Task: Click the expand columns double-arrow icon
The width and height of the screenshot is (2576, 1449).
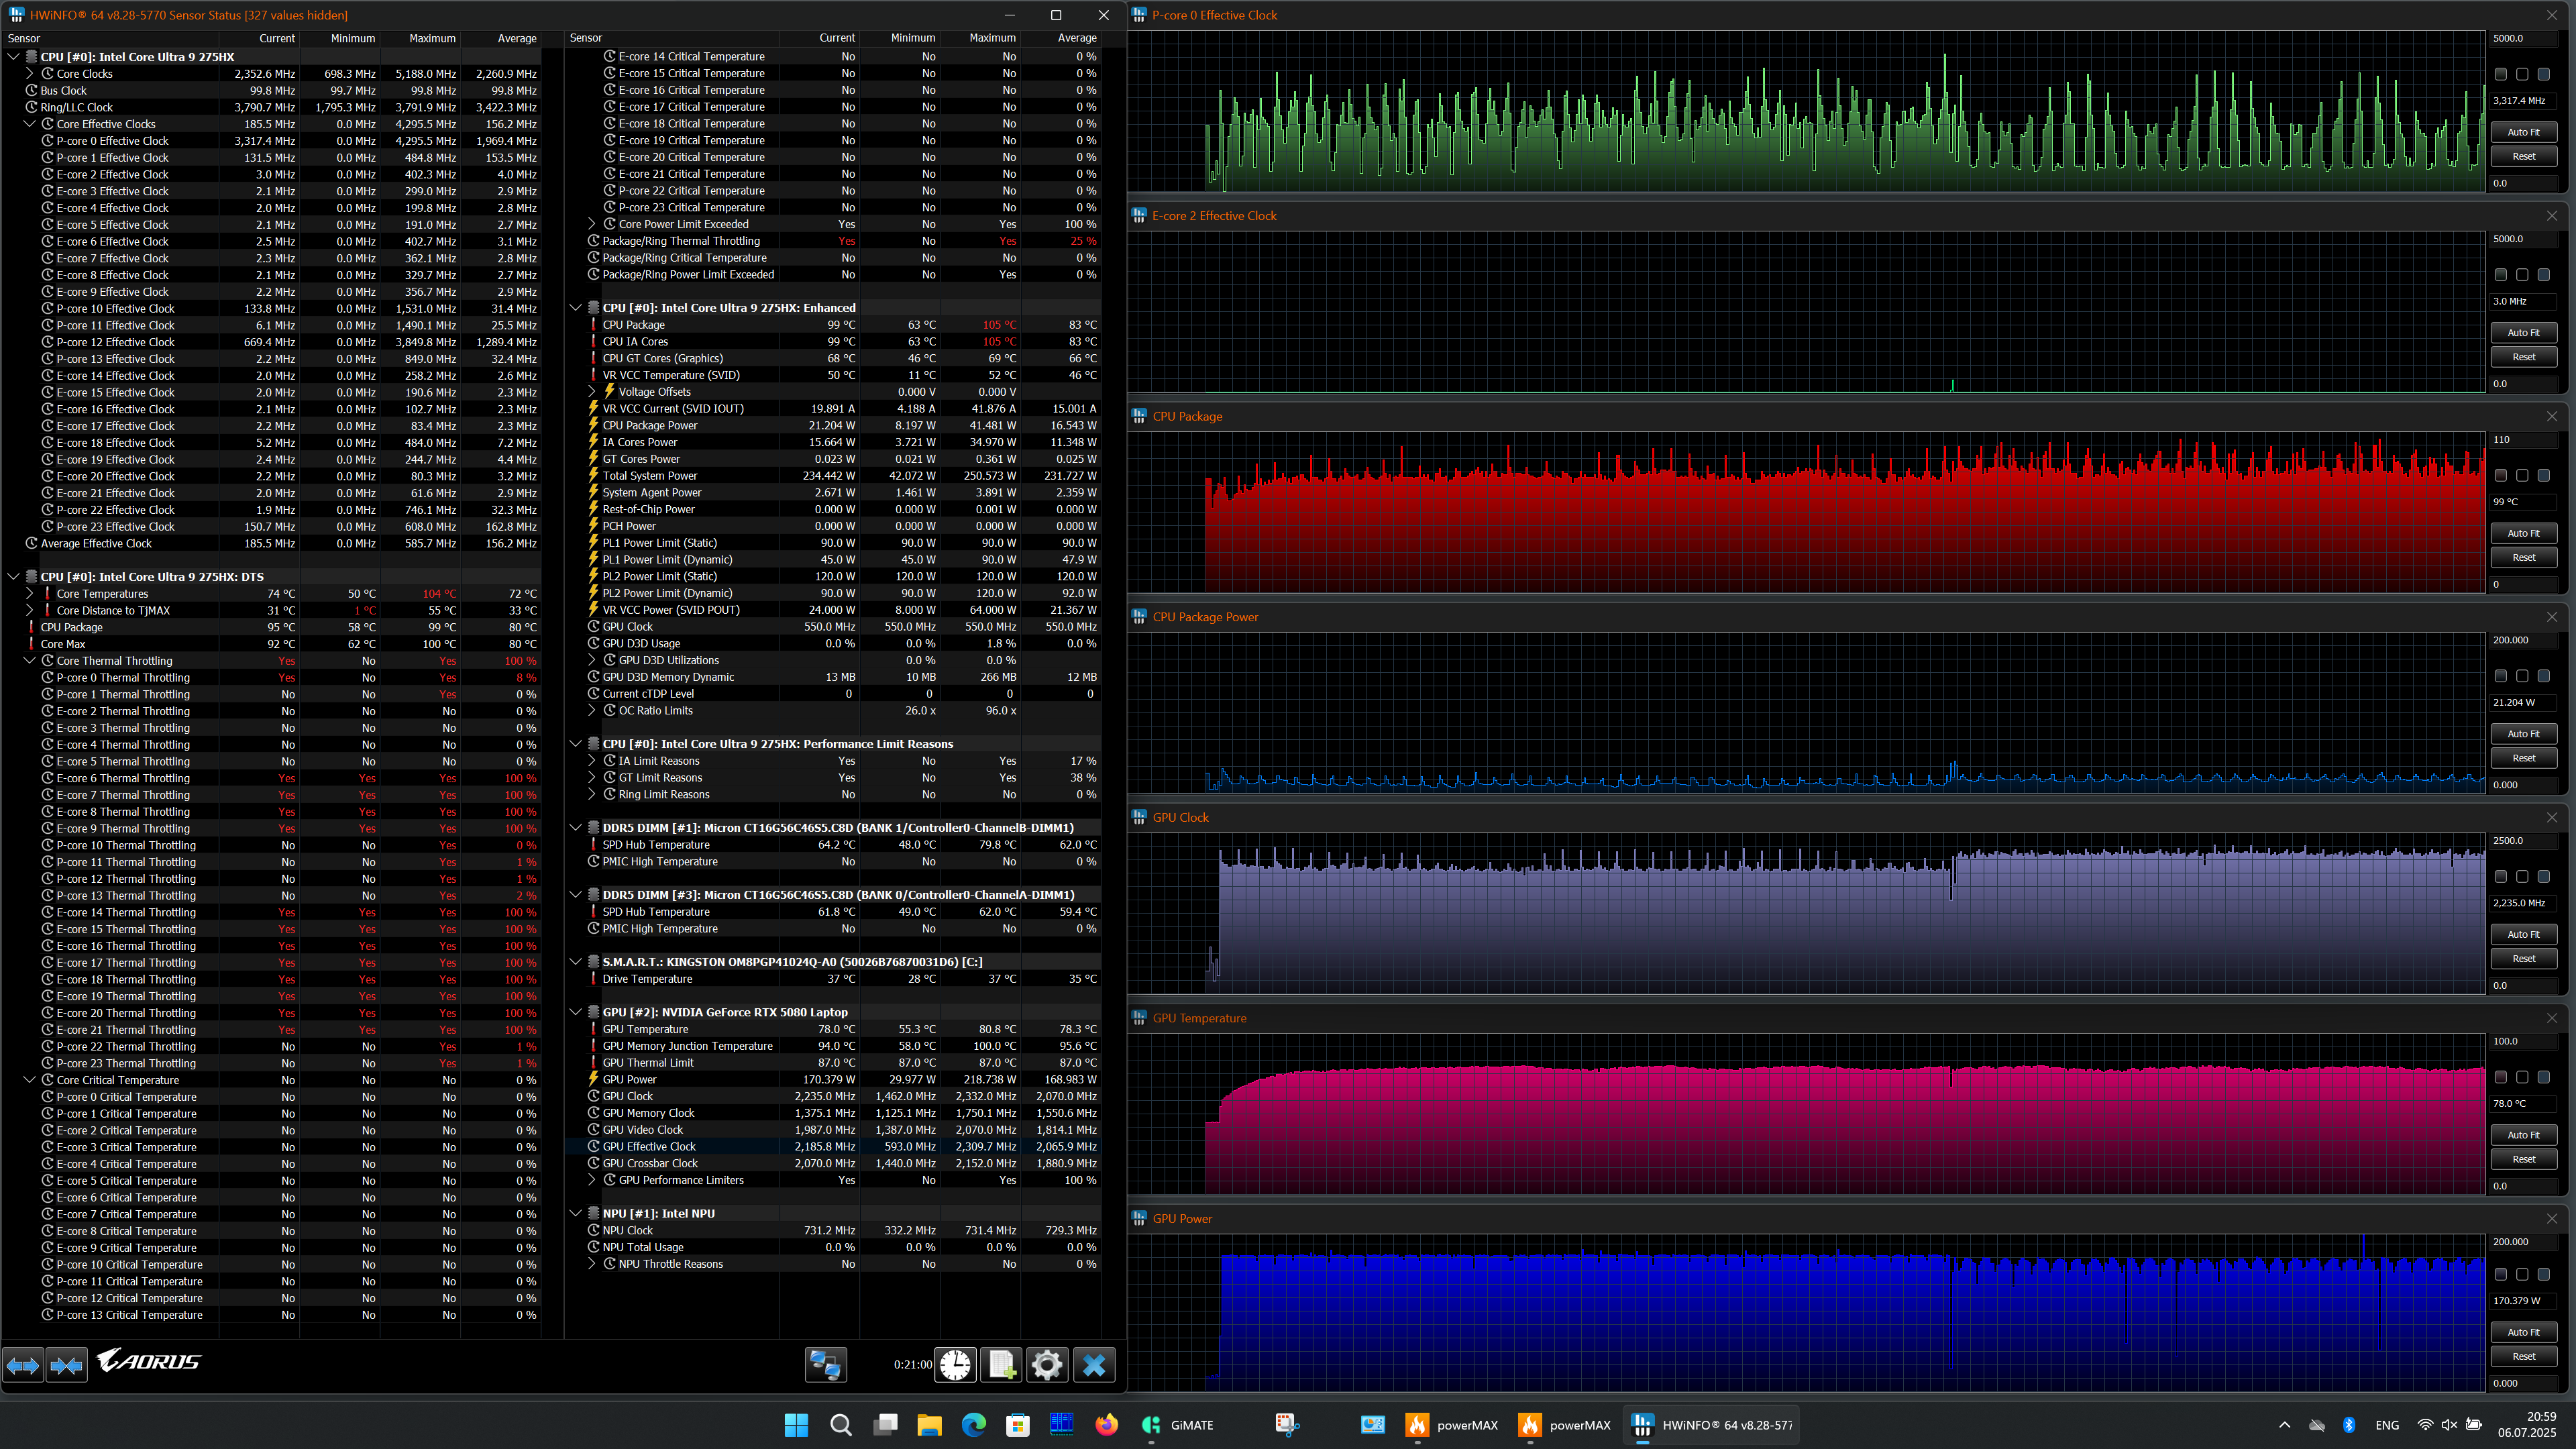Action: pos(23,1364)
